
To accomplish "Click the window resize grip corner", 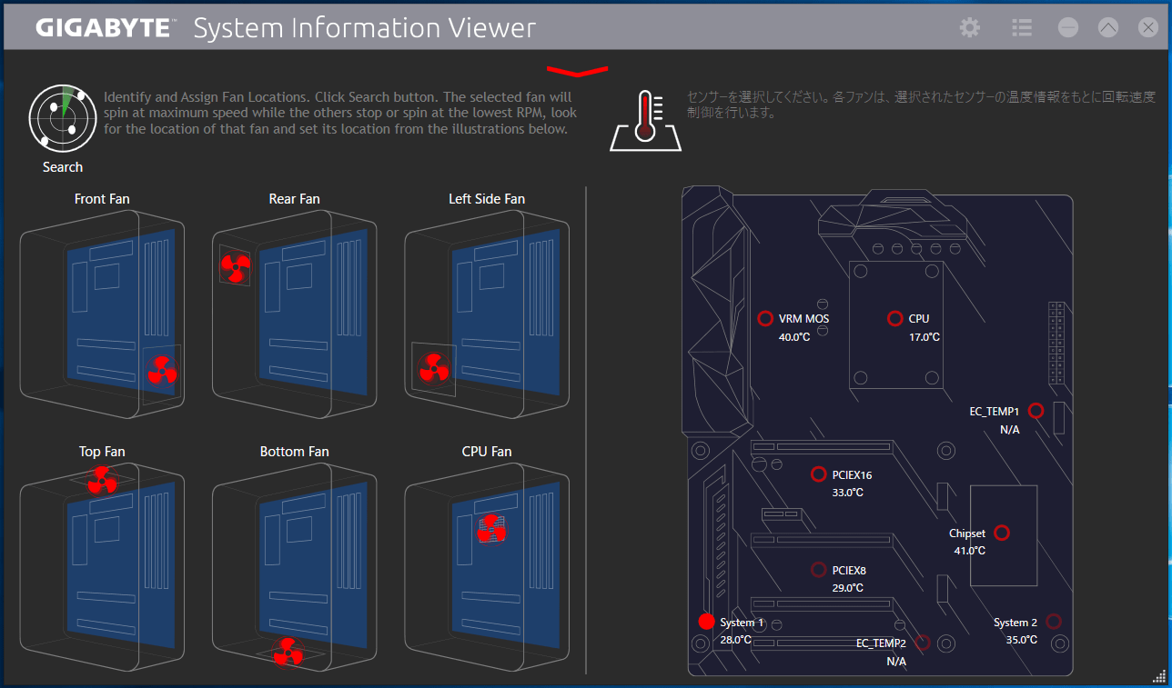I will coord(1157,674).
